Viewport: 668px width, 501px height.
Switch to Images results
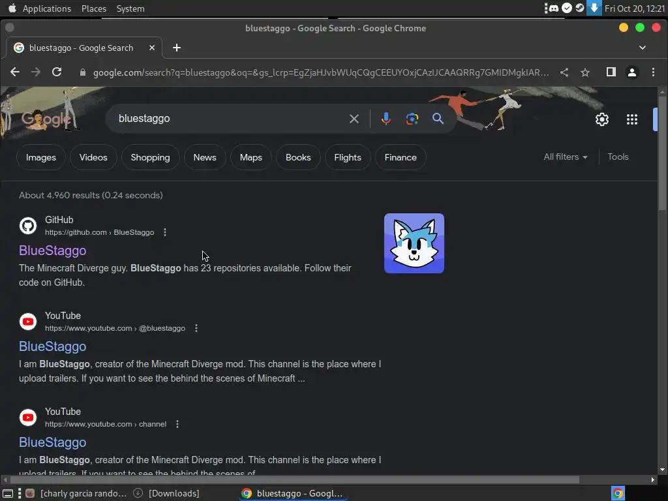tap(41, 157)
